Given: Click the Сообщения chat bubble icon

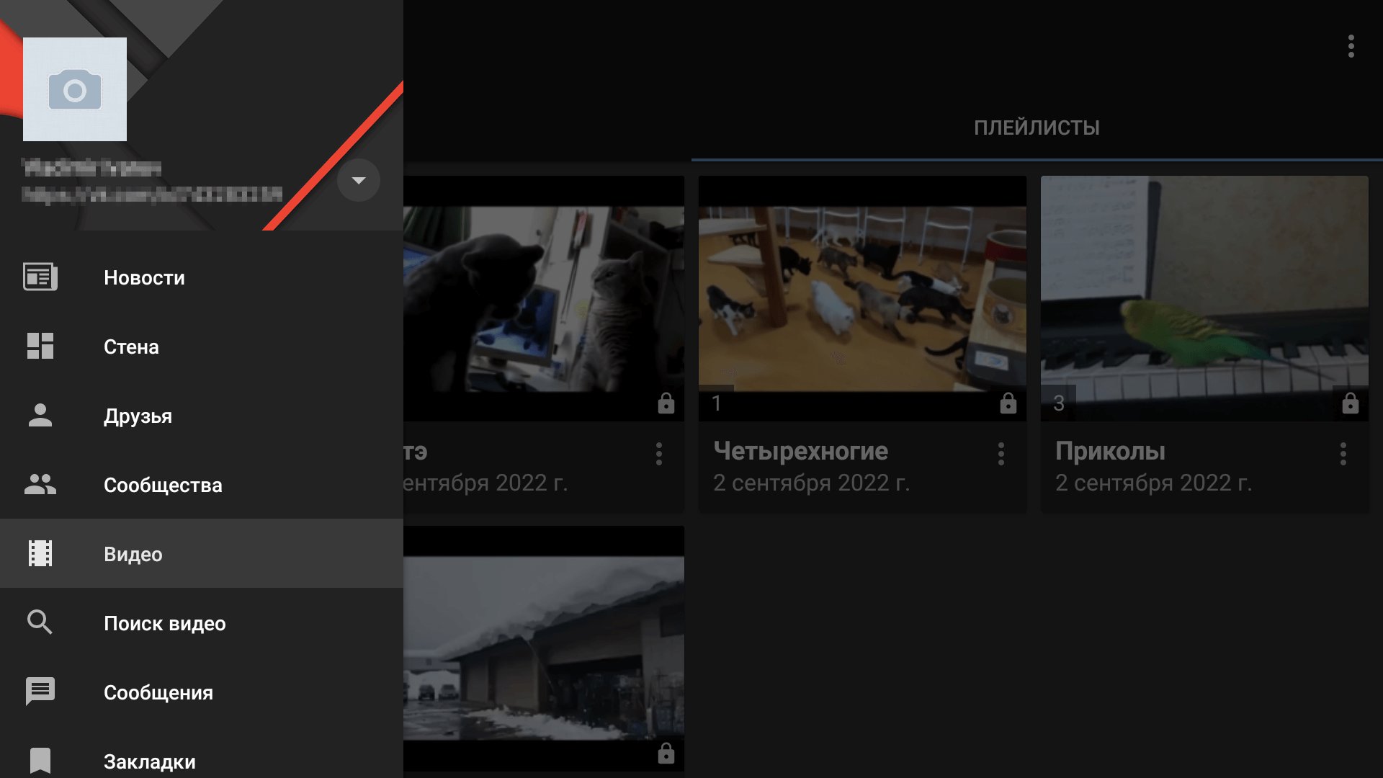Looking at the screenshot, I should (x=40, y=692).
